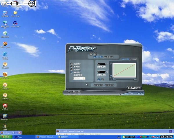This screenshot has height=139, width=174.
Task: Launch the HyperSnap 6 desktop shortcut
Action: point(5,118)
